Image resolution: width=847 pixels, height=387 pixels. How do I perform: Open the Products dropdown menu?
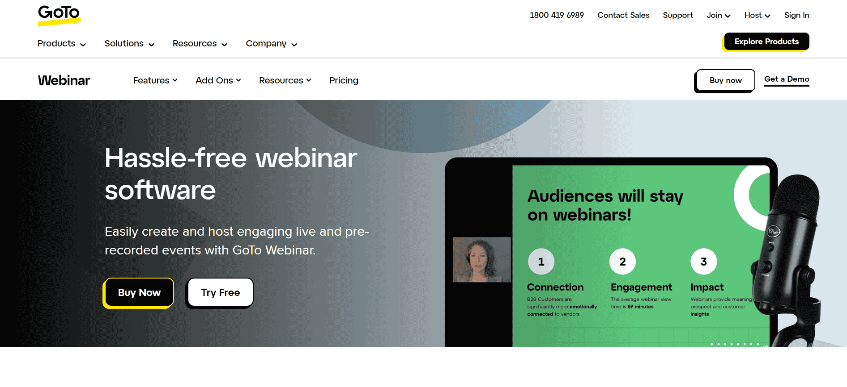(x=62, y=43)
